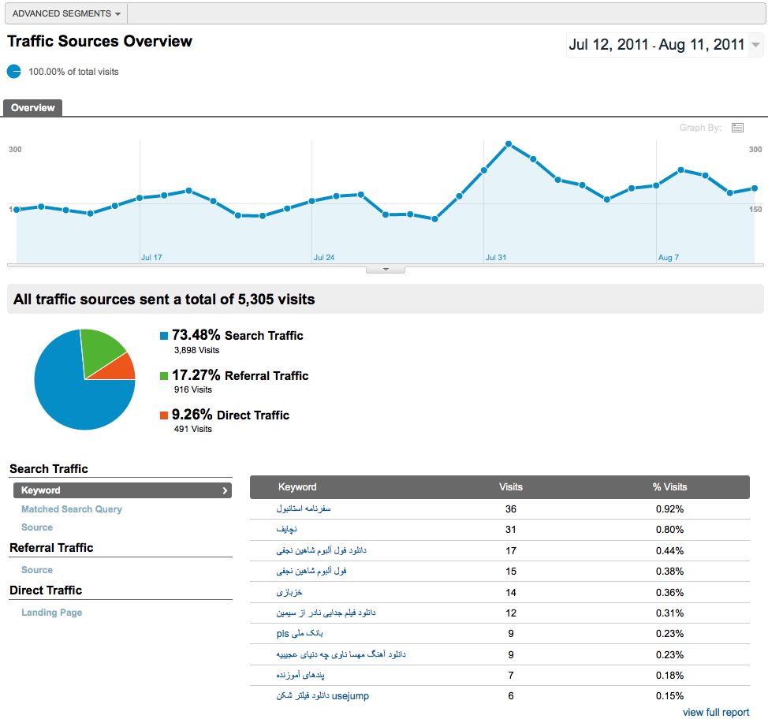Click the blue Search Traffic legend swatch
This screenshot has width=768, height=719.
point(164,336)
